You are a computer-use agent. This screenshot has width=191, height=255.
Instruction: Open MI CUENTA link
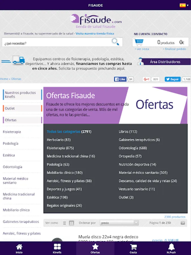click(142, 34)
